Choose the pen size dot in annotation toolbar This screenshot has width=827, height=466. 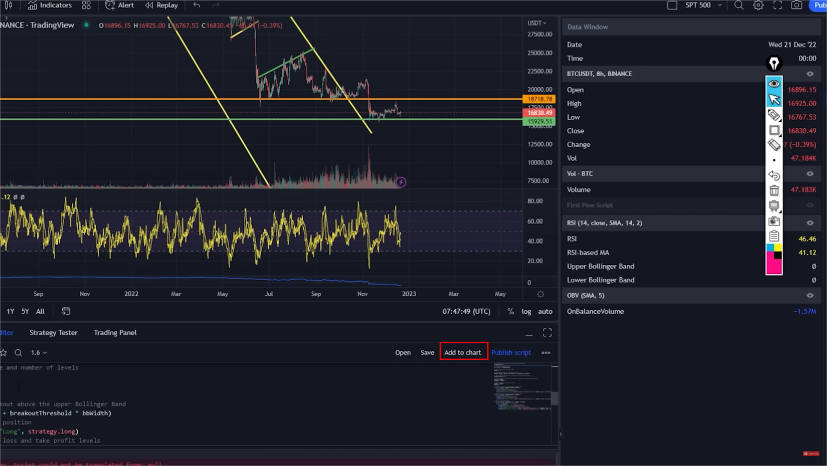(x=774, y=160)
